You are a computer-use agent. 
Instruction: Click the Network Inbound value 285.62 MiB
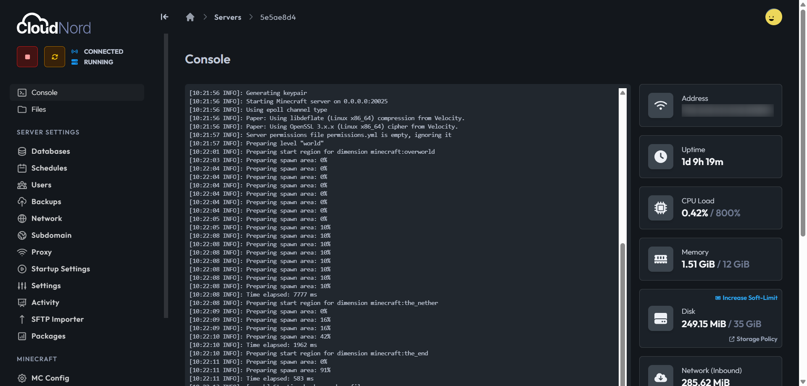coord(705,382)
